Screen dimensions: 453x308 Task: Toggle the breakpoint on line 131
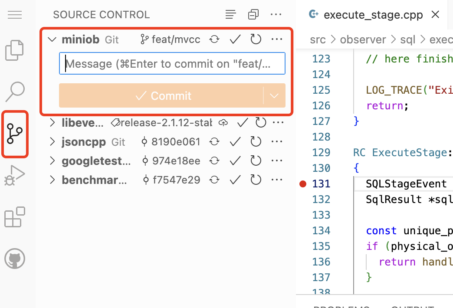click(x=303, y=184)
